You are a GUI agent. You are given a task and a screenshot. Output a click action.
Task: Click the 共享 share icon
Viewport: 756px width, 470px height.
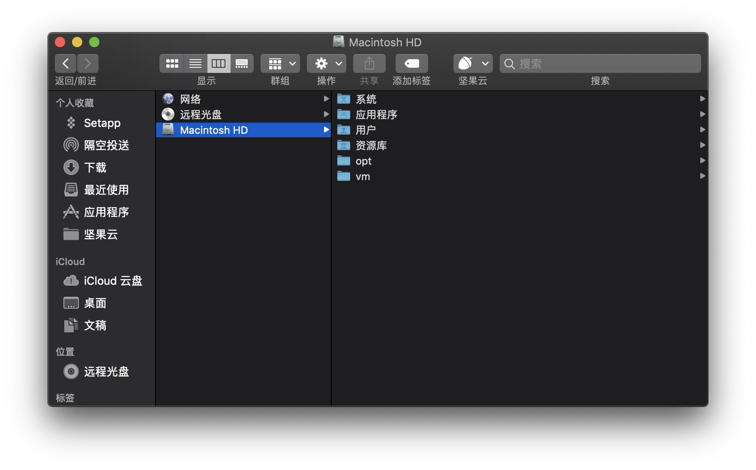coord(369,63)
